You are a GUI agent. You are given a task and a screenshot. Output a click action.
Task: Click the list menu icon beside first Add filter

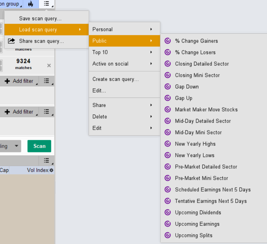[47, 81]
